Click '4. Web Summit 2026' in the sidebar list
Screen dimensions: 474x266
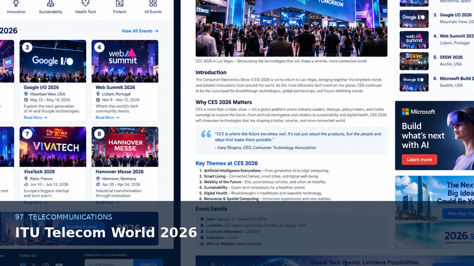pyautogui.click(x=453, y=36)
